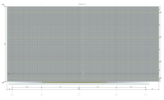
Task: Select the rightmost grid axis bubble
Action: (x=146, y=95)
